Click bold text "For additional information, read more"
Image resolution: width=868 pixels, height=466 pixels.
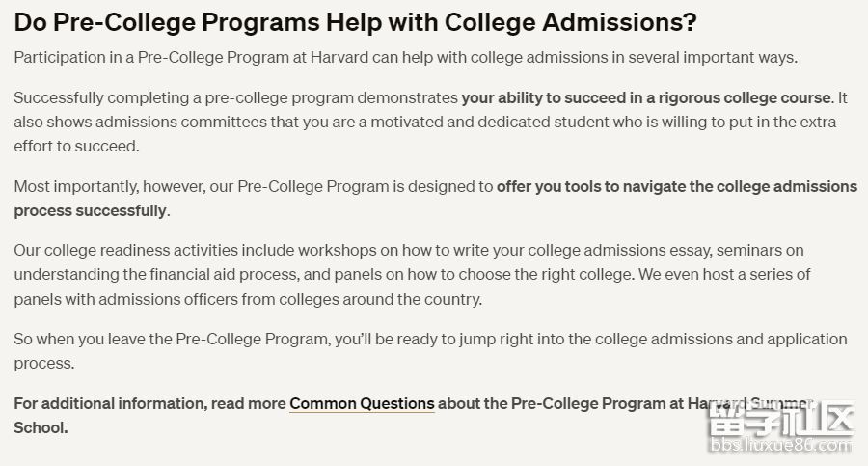[149, 403]
